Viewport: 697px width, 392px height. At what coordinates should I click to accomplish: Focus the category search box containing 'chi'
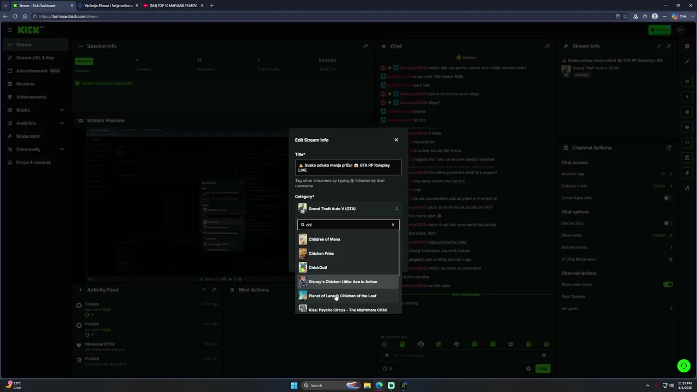point(348,224)
